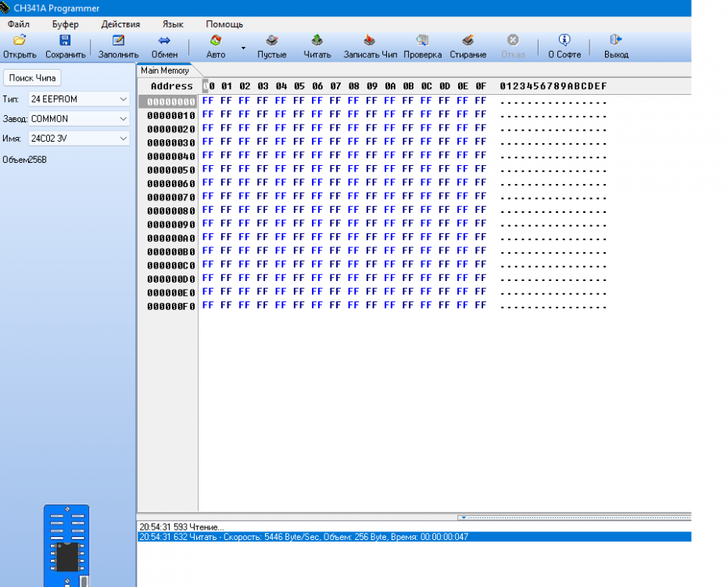The image size is (727, 587).
Task: Click the Читать (Read) chip icon
Action: pos(317,41)
